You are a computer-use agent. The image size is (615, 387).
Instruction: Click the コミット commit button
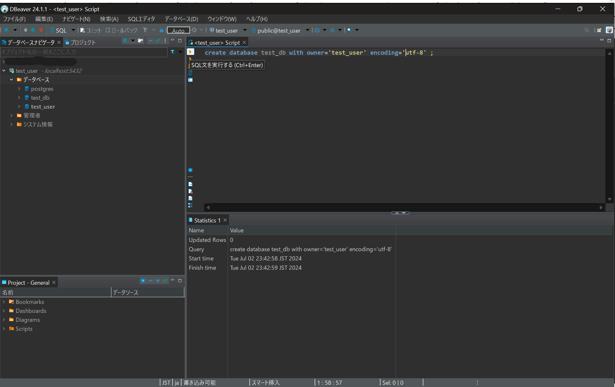(91, 30)
